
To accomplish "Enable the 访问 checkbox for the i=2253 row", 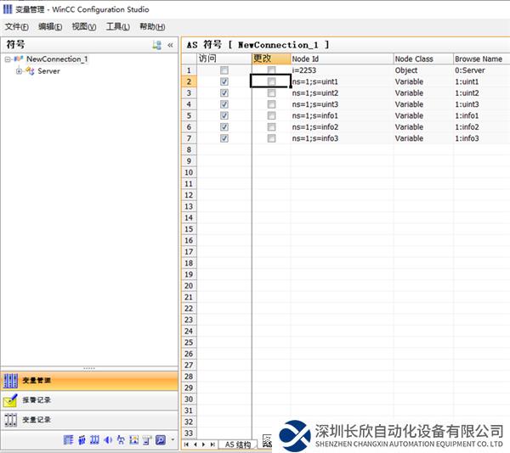I will (x=224, y=70).
